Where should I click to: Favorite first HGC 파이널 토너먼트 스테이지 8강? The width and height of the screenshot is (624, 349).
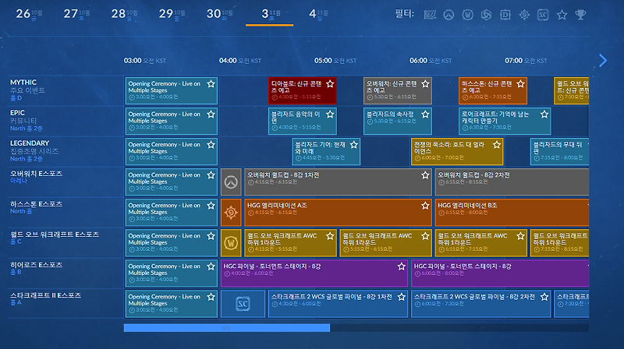402,266
